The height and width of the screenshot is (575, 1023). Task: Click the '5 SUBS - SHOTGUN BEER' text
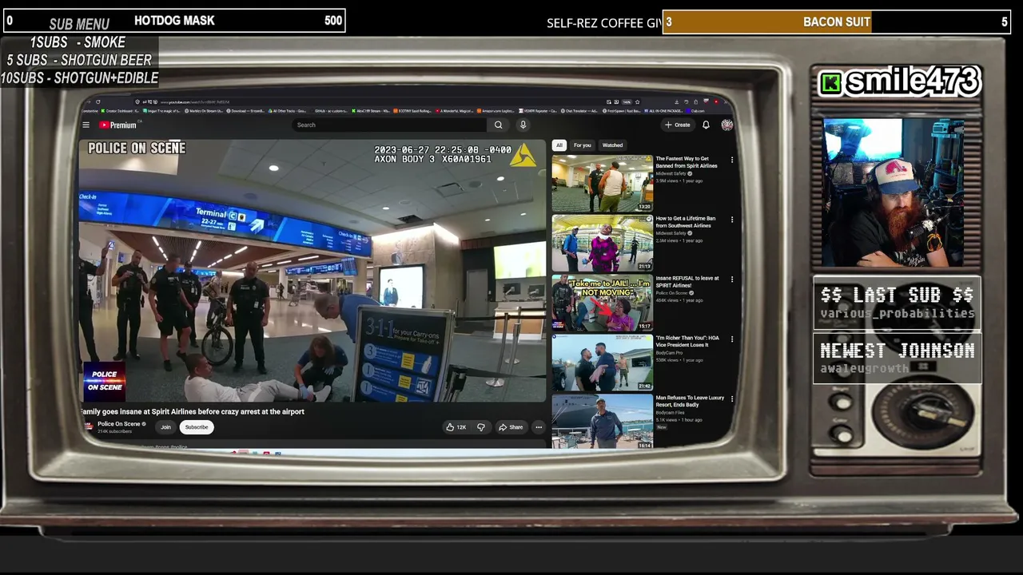click(79, 60)
